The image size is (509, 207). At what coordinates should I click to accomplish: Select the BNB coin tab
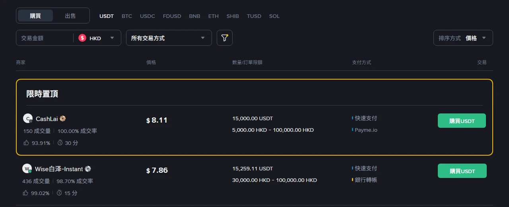195,16
